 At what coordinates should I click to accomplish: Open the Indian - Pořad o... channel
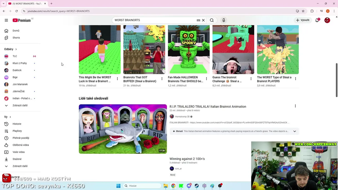click(x=21, y=98)
